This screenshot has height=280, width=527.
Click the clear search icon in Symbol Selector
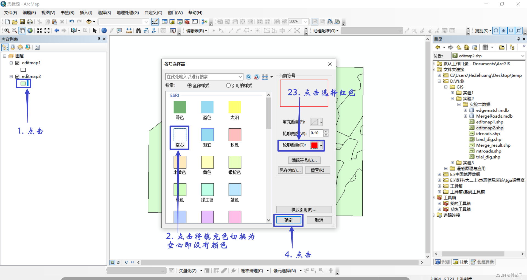(257, 77)
